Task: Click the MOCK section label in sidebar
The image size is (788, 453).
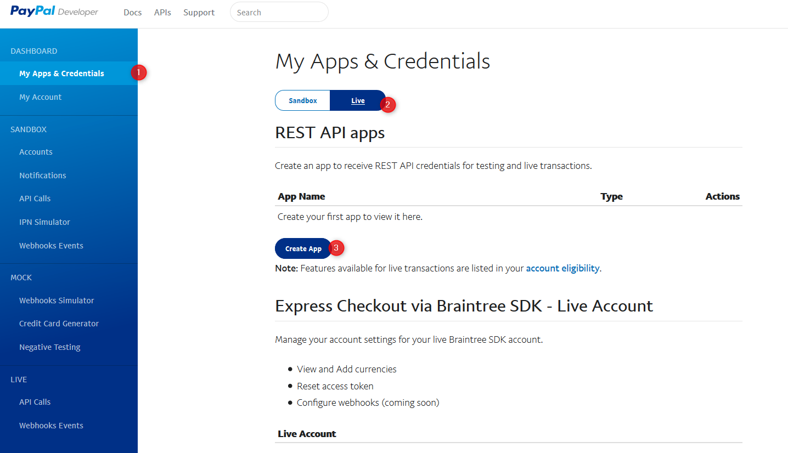Action: (21, 278)
